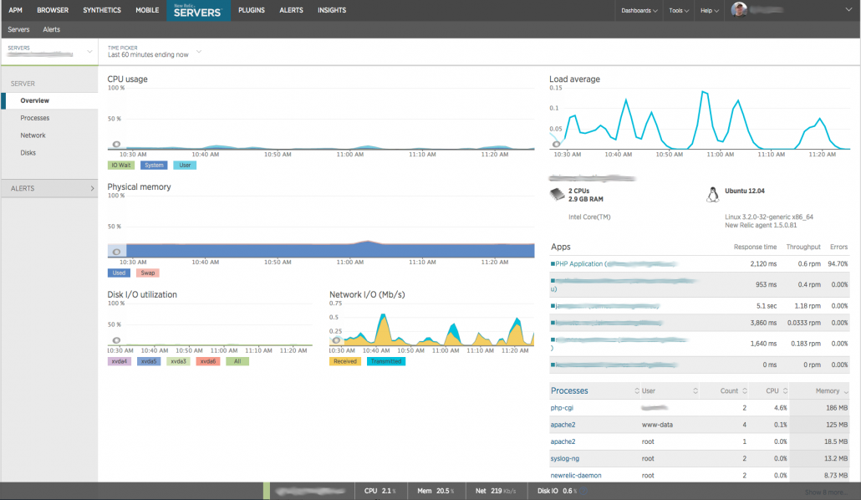The height and width of the screenshot is (500, 861).
Task: Select the Servers product tab
Action: pos(197,10)
